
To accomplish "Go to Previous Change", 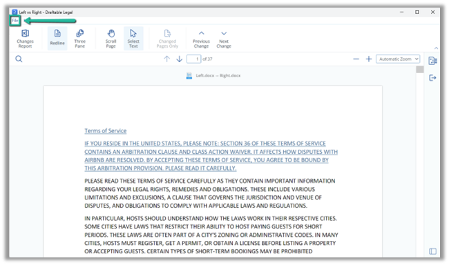I will coord(201,39).
